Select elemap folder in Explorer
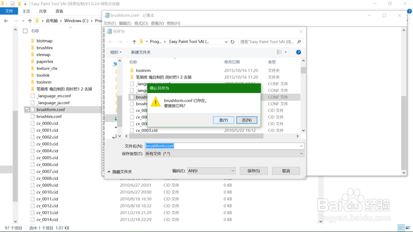 [x=43, y=55]
